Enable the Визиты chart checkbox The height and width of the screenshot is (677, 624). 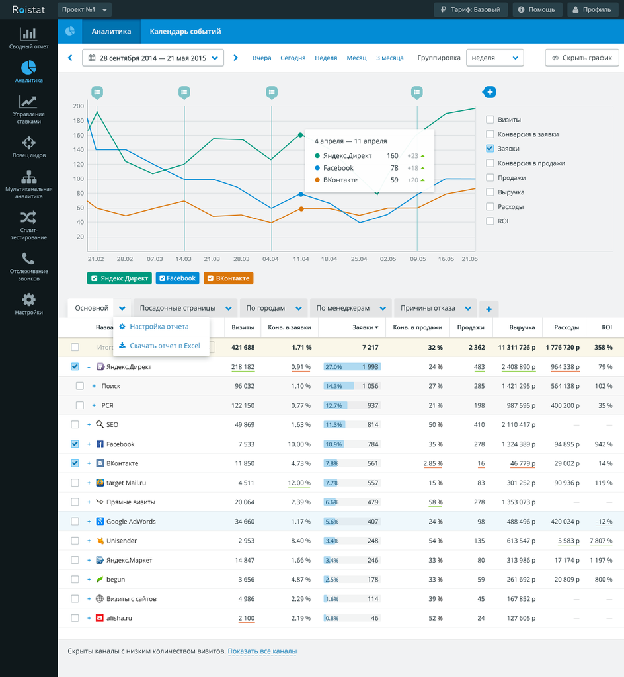coord(490,120)
